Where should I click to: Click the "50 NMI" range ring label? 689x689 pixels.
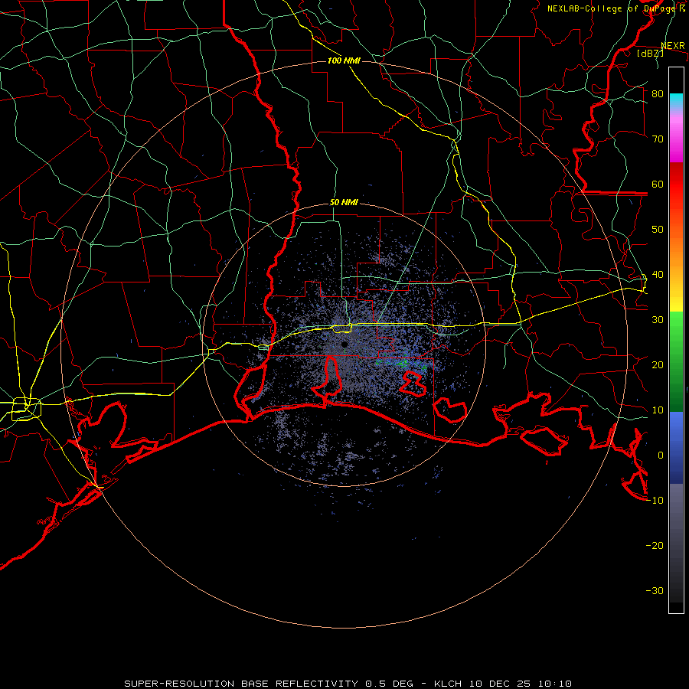coord(344,203)
